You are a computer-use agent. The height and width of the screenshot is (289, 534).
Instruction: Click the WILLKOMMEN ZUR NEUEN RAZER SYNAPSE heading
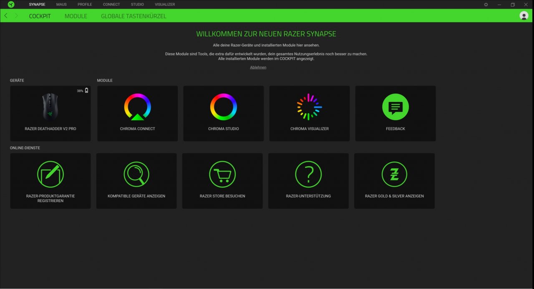point(266,34)
